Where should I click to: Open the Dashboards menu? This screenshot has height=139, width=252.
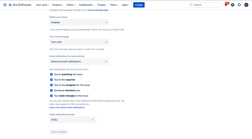87,5
